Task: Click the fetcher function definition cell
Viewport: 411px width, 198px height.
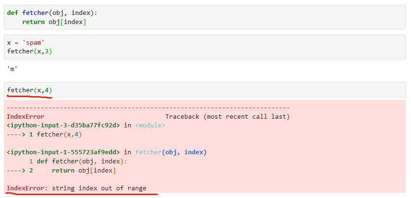Action: [x=204, y=17]
